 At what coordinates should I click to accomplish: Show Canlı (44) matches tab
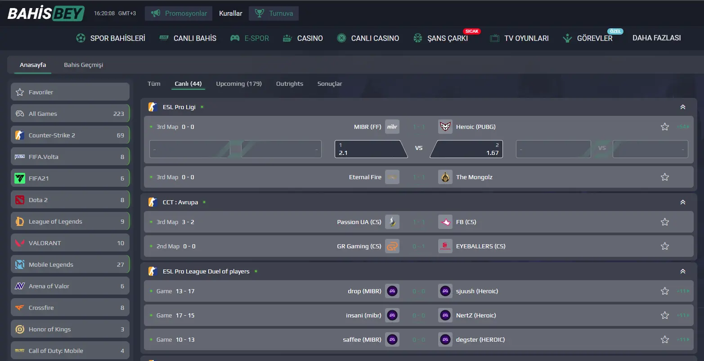(x=188, y=84)
